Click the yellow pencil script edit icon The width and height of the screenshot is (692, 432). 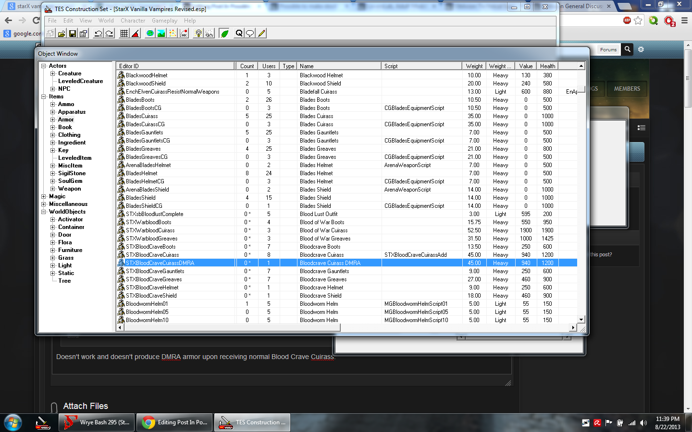(x=261, y=34)
